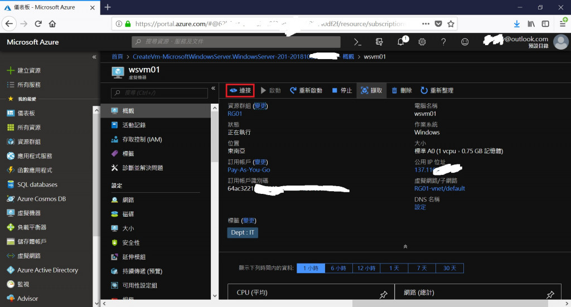Open 儲存體帳戶 in left sidebar
Screen dimensions: 571x307
(x=27, y=241)
